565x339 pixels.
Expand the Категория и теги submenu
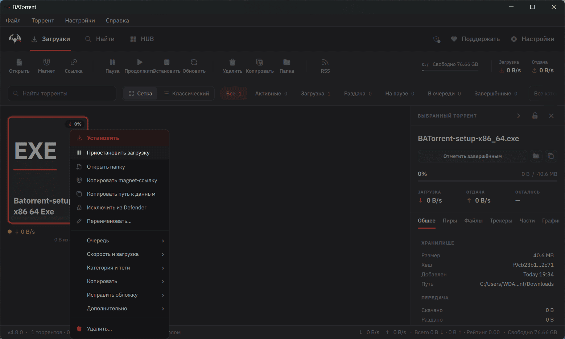click(x=120, y=268)
